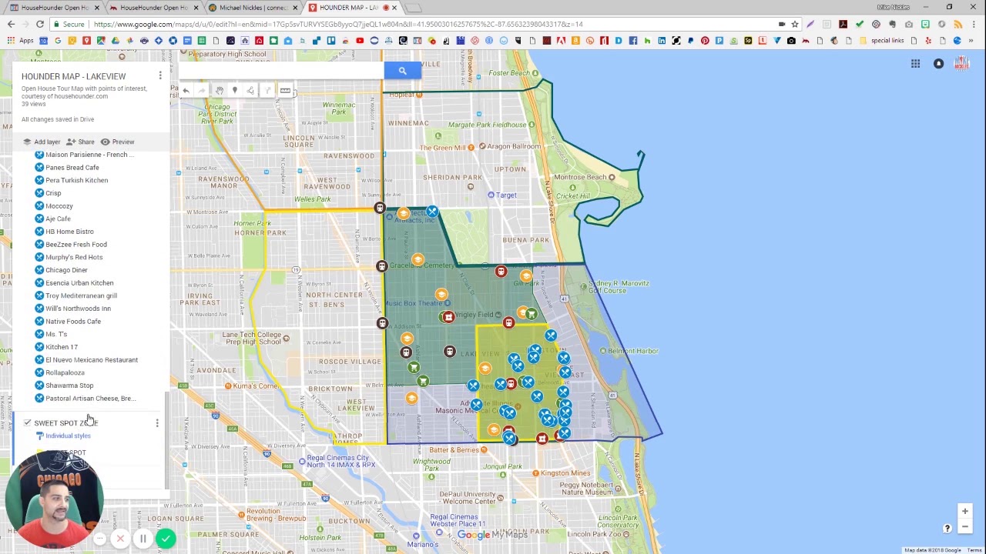Toggle SWEET SPOT ZONE layer checkbox
The image size is (986, 554).
28,422
